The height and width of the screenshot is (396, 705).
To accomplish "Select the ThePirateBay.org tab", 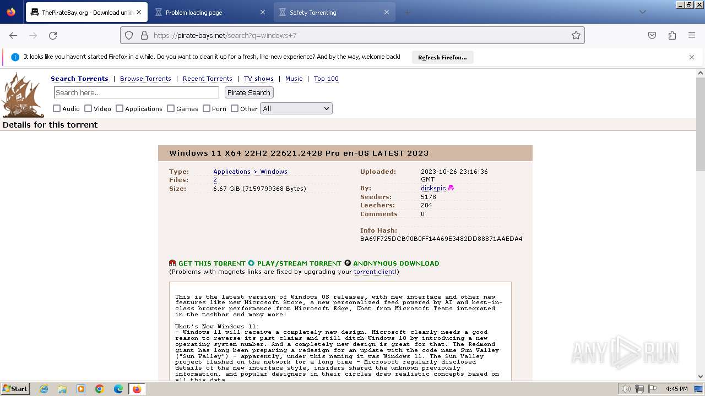I will coord(86,12).
